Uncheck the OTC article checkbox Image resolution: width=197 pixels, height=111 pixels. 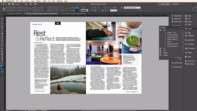pyautogui.click(x=160, y=30)
